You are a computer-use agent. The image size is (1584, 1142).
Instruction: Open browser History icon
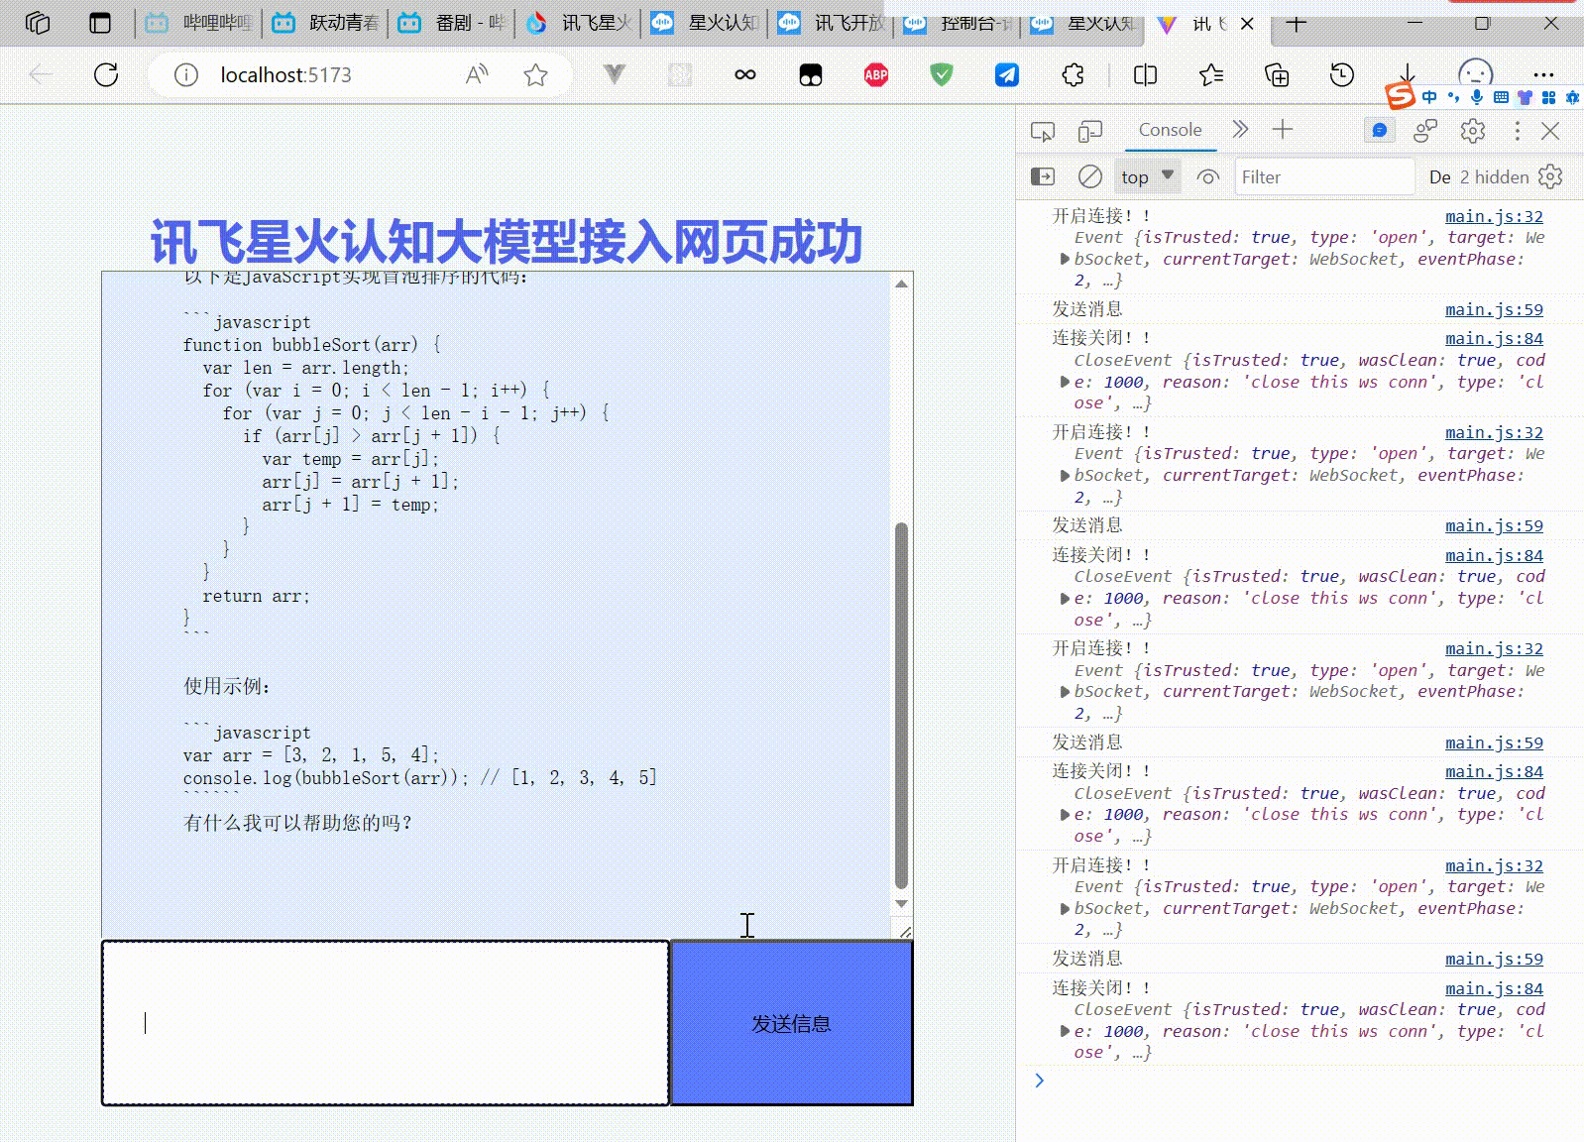(x=1342, y=74)
